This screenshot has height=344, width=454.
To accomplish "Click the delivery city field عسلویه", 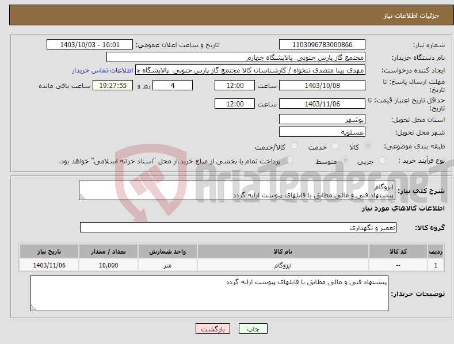I will (x=322, y=132).
